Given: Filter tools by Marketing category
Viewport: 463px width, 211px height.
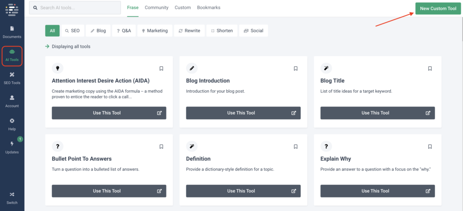Looking at the screenshot, I should coord(154,31).
